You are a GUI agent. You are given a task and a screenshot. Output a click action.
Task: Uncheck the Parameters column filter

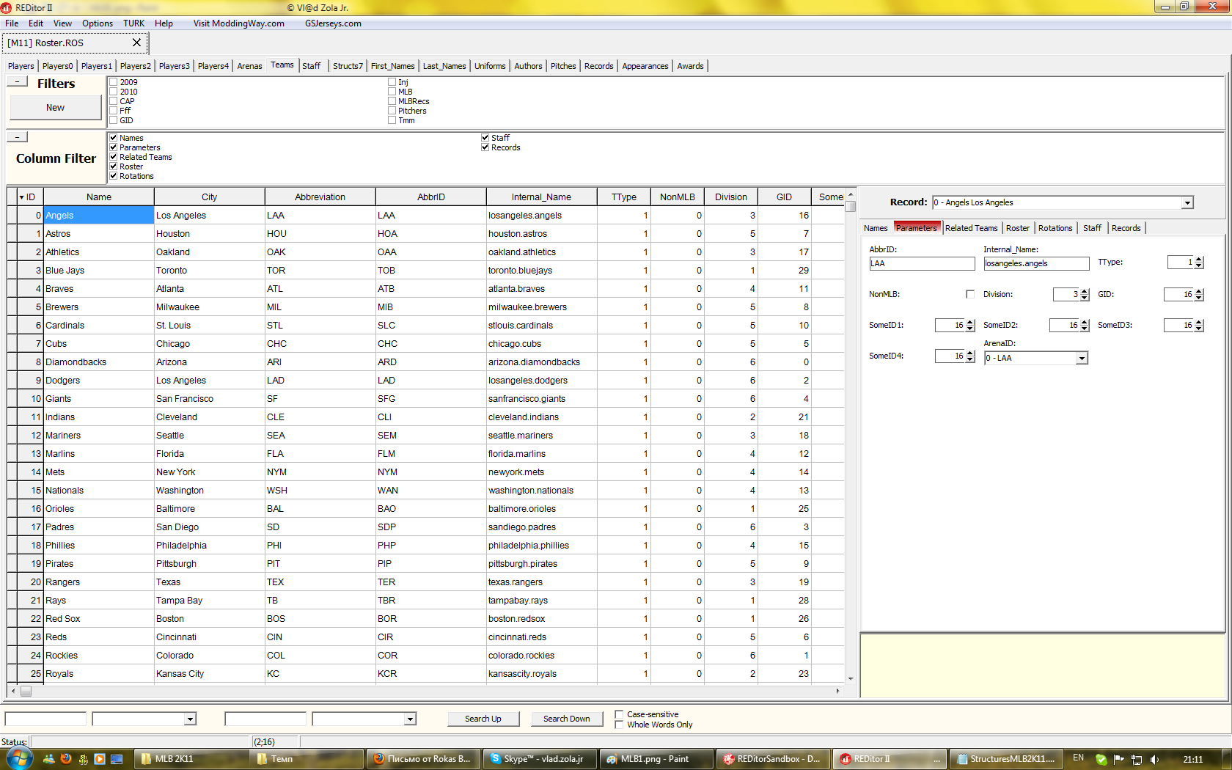point(114,147)
